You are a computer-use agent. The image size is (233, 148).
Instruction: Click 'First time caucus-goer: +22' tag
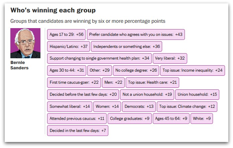[x=74, y=82]
